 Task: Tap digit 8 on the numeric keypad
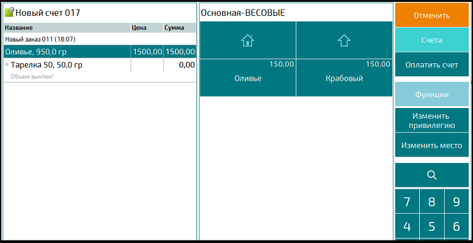pos(431,201)
